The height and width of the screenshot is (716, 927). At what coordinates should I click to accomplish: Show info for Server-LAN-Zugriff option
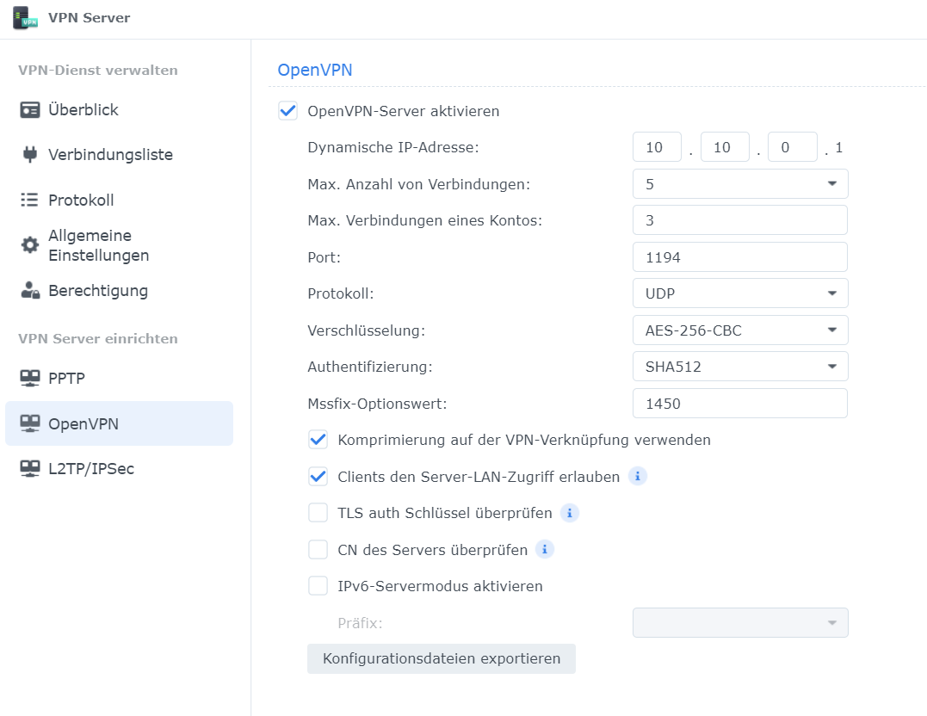point(637,477)
